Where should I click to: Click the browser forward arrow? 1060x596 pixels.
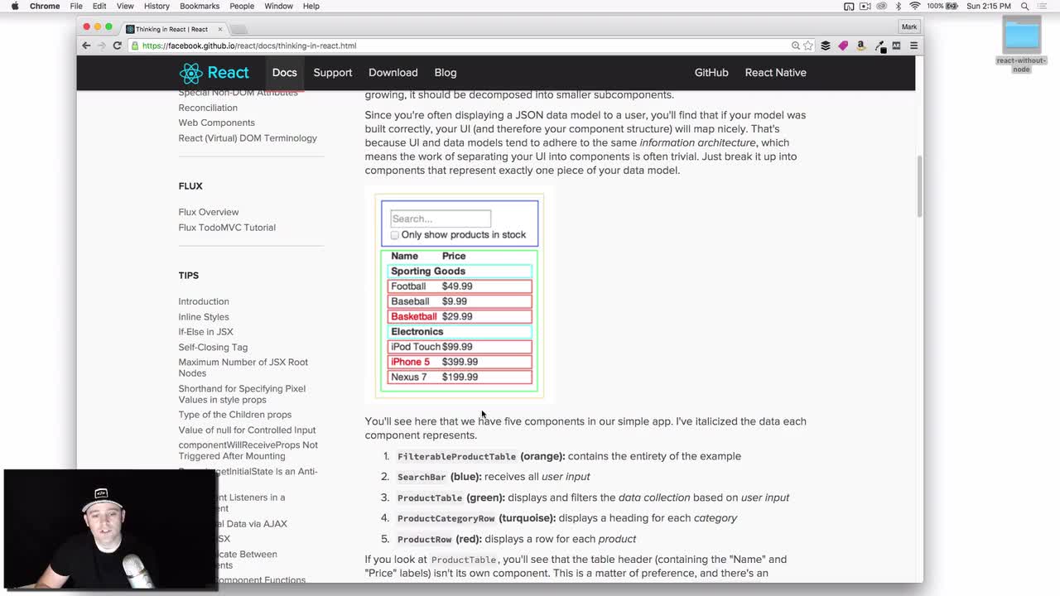coord(101,46)
